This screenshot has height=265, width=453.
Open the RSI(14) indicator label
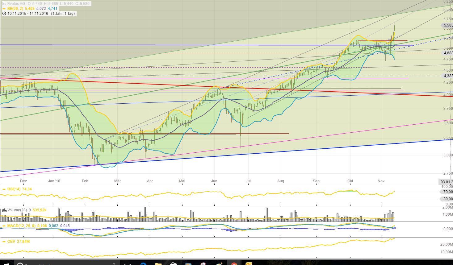pyautogui.click(x=14, y=189)
